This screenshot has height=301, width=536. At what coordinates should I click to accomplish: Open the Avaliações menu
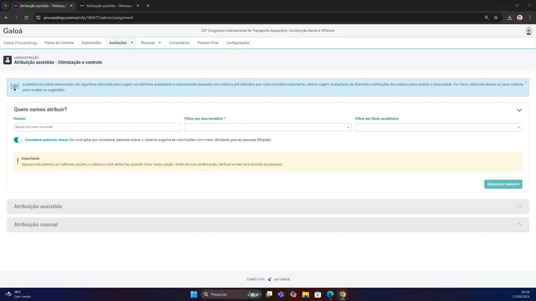121,43
